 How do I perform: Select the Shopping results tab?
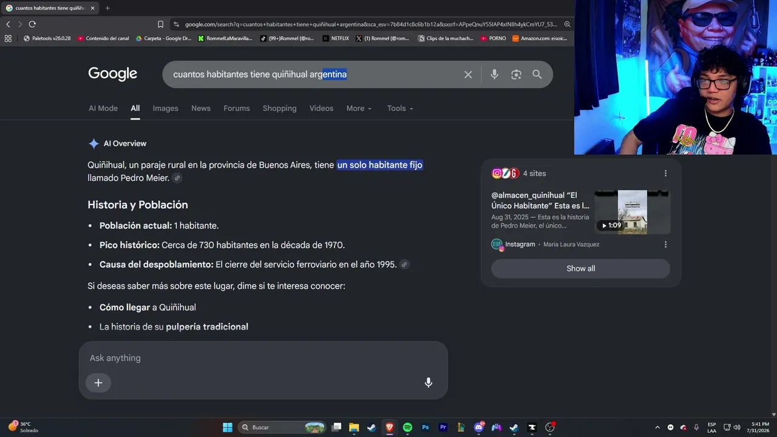(x=280, y=109)
